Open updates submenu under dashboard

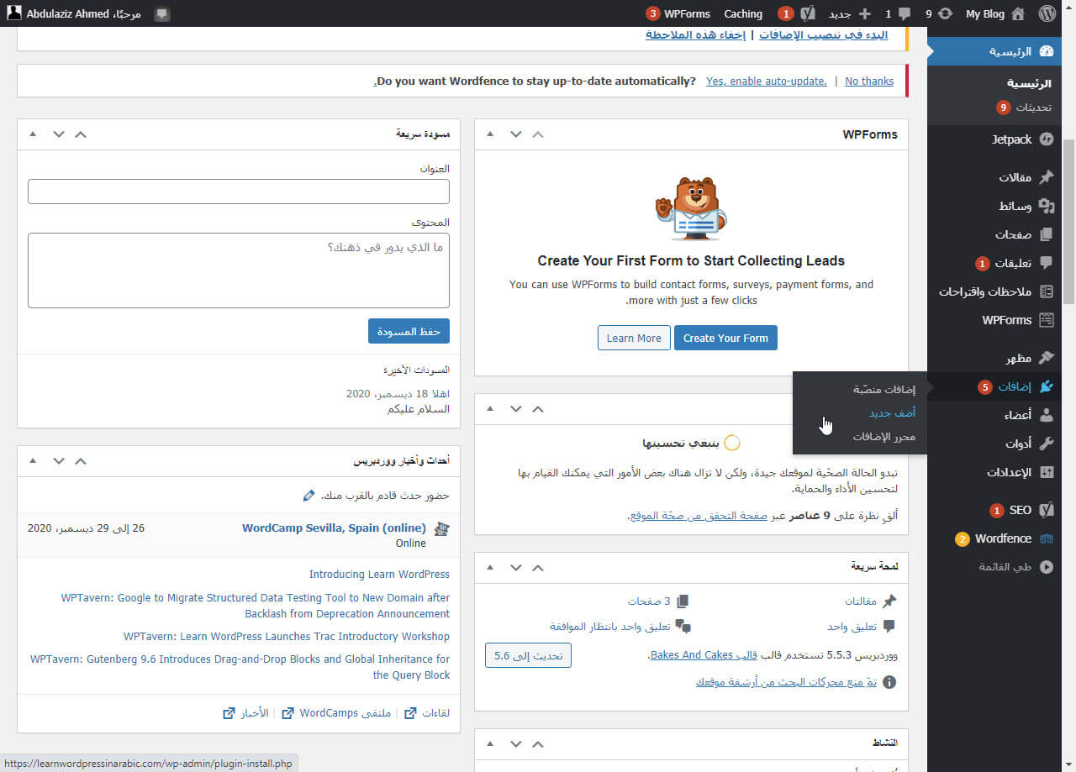point(1024,108)
